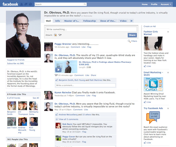Comment on Peggy Brenner's post
Screen dimensions: 176x147
click(x=75, y=47)
